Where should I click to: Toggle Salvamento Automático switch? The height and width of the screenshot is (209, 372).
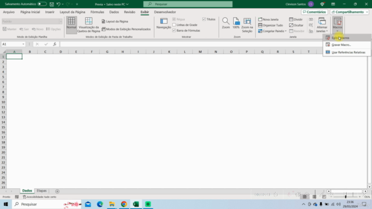pyautogui.click(x=42, y=4)
